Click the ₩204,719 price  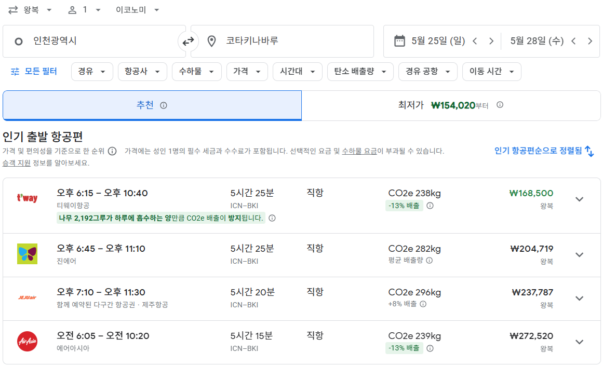click(x=531, y=249)
